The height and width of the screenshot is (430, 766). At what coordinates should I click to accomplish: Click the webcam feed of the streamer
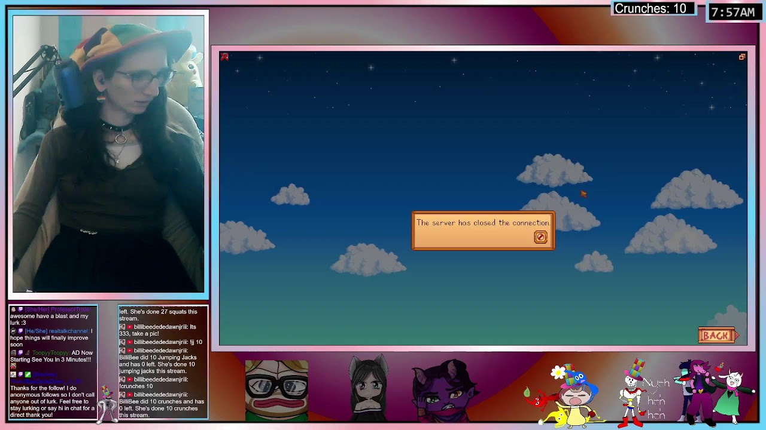click(x=108, y=153)
